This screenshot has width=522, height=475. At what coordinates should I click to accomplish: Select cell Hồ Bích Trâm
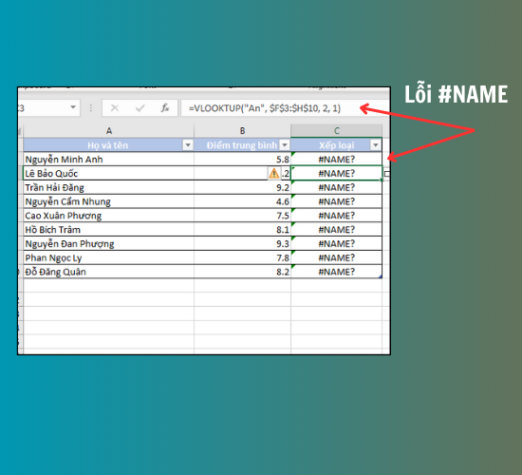tap(109, 229)
